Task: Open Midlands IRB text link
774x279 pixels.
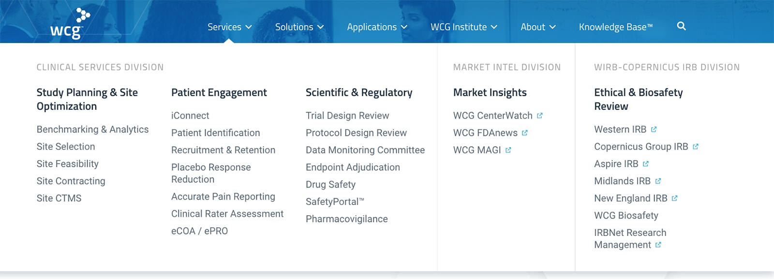Action: 622,181
